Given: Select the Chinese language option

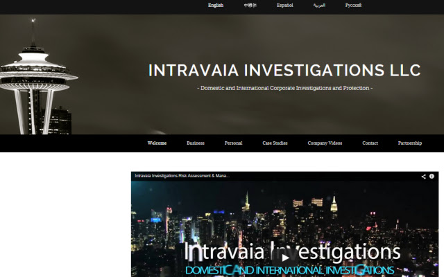Looking at the screenshot, I should (250, 5).
